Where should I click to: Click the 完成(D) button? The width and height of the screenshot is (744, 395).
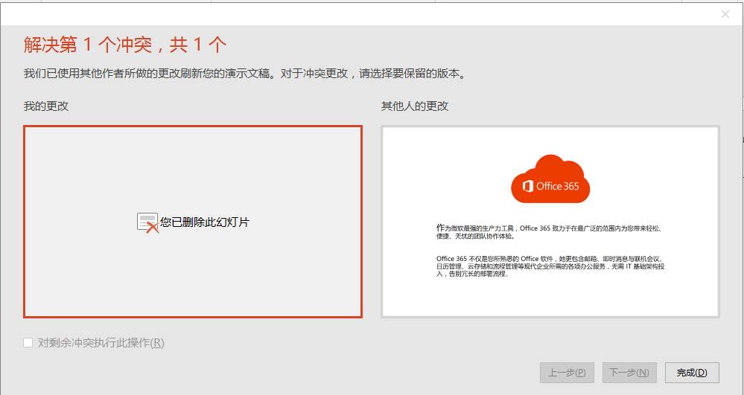click(x=692, y=373)
